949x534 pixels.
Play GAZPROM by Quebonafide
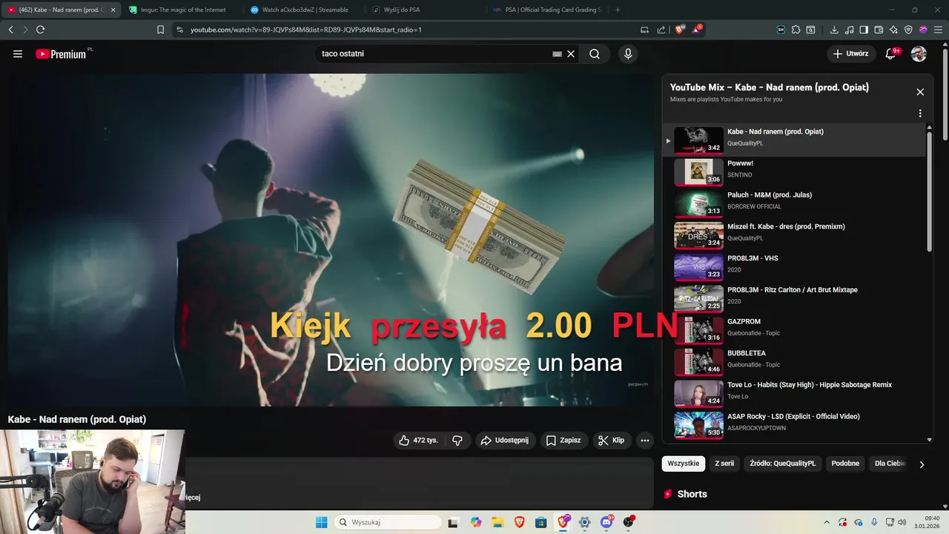click(793, 330)
